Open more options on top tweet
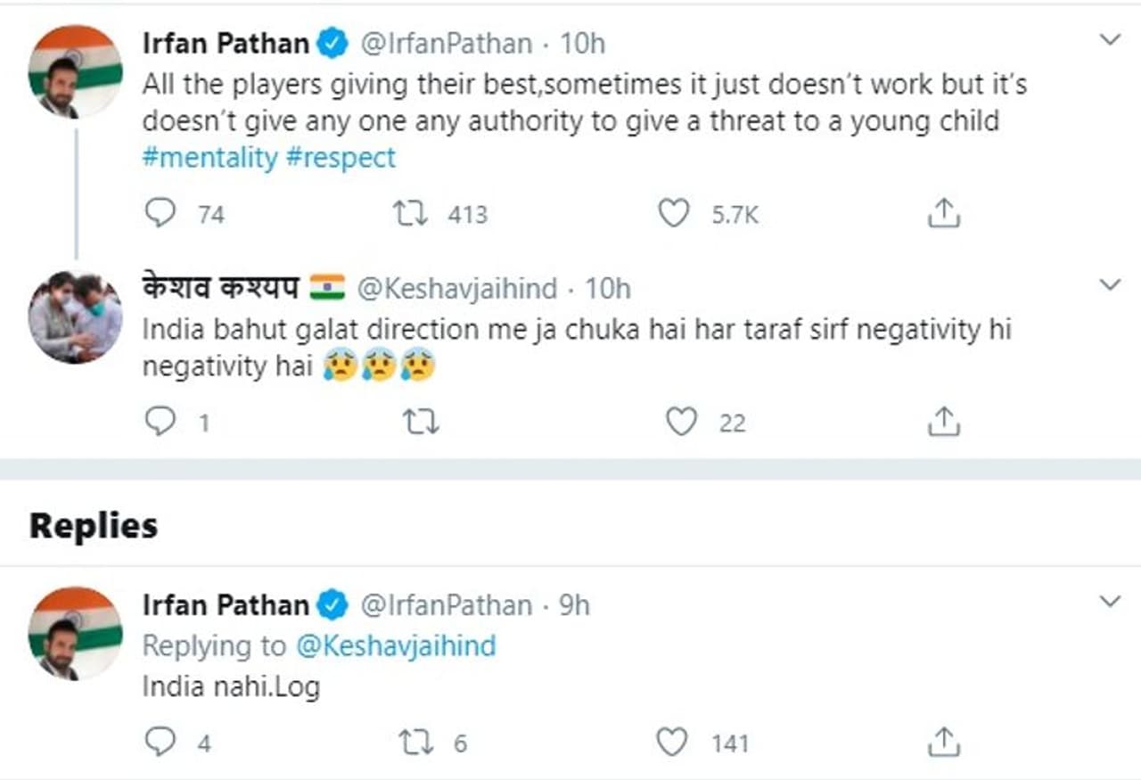 point(1110,40)
